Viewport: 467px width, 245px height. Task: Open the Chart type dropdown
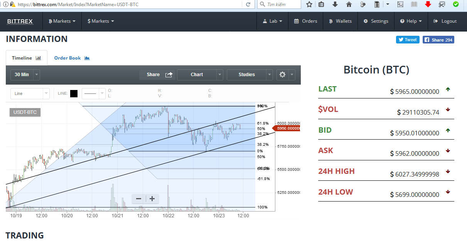[x=200, y=75]
